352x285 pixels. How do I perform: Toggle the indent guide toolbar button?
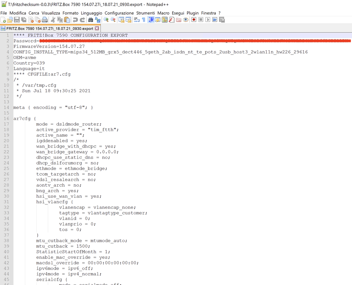tap(151, 20)
